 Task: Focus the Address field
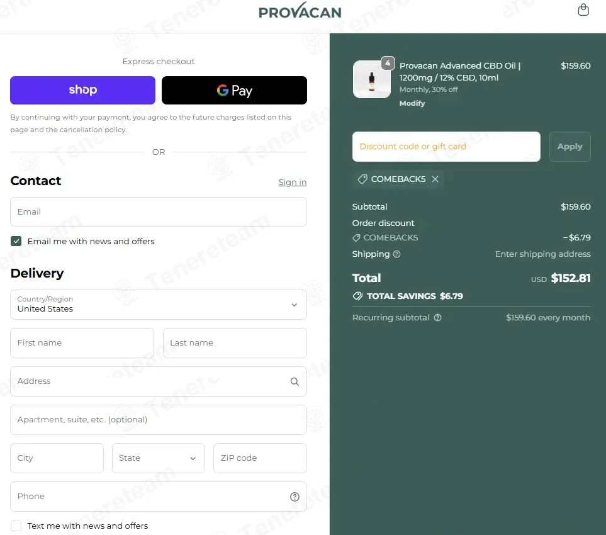tap(159, 381)
